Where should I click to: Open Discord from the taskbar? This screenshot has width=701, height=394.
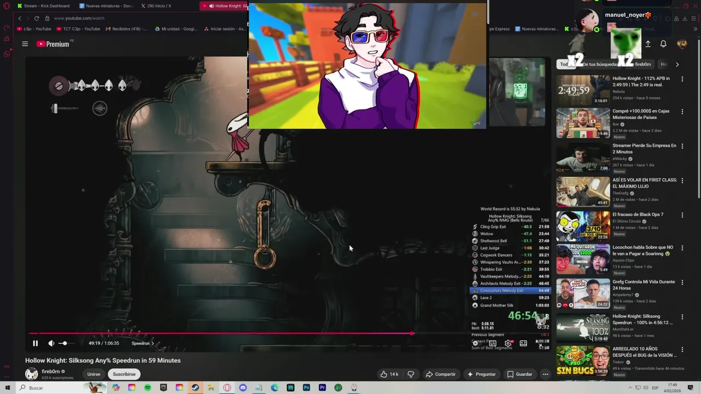tap(243, 387)
